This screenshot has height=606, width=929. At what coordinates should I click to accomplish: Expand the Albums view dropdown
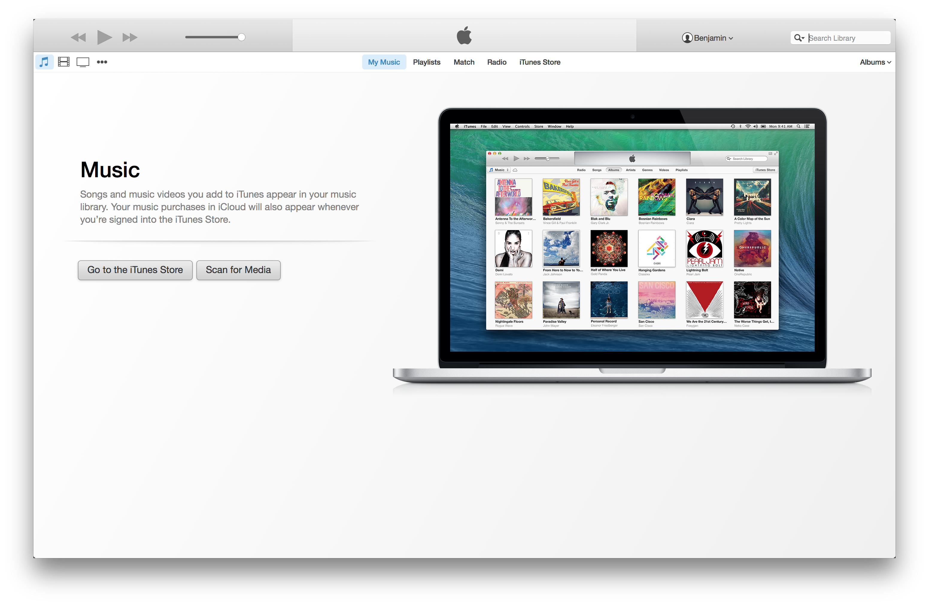875,62
